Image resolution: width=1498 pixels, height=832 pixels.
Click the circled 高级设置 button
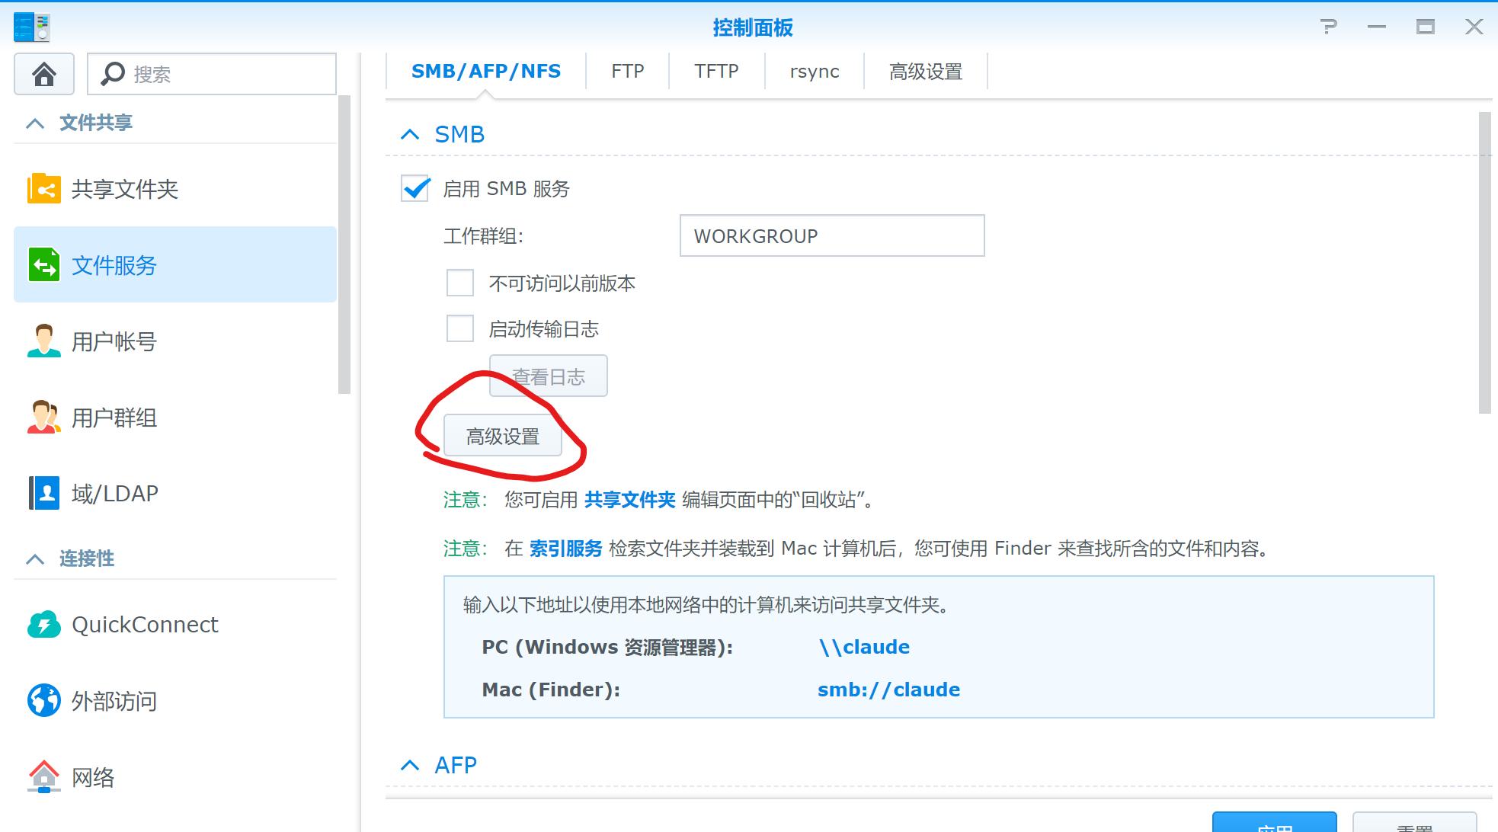coord(502,435)
